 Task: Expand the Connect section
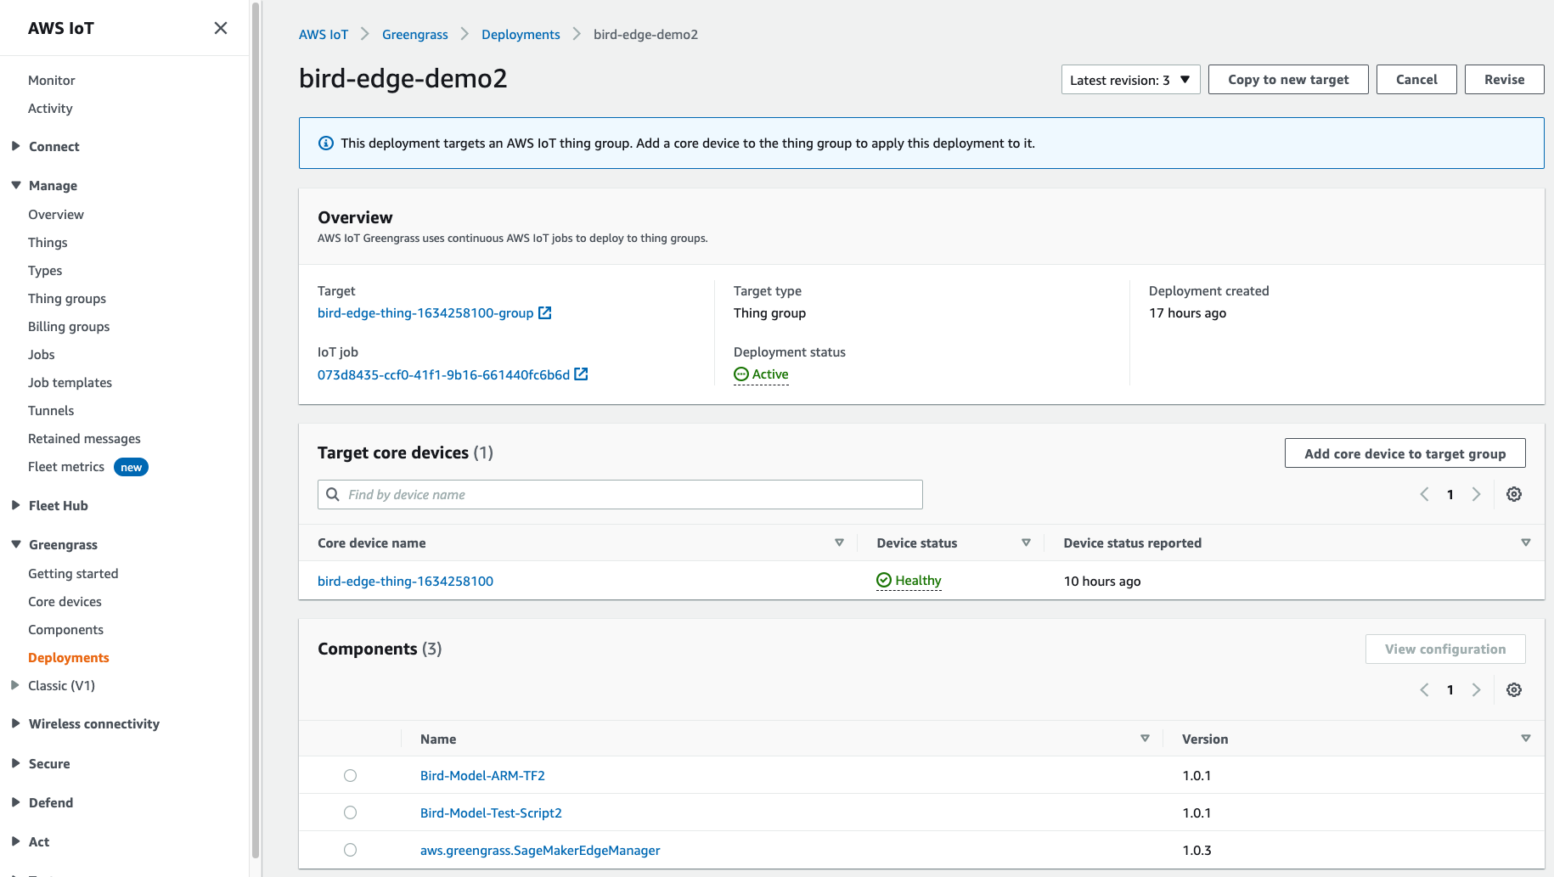click(15, 146)
